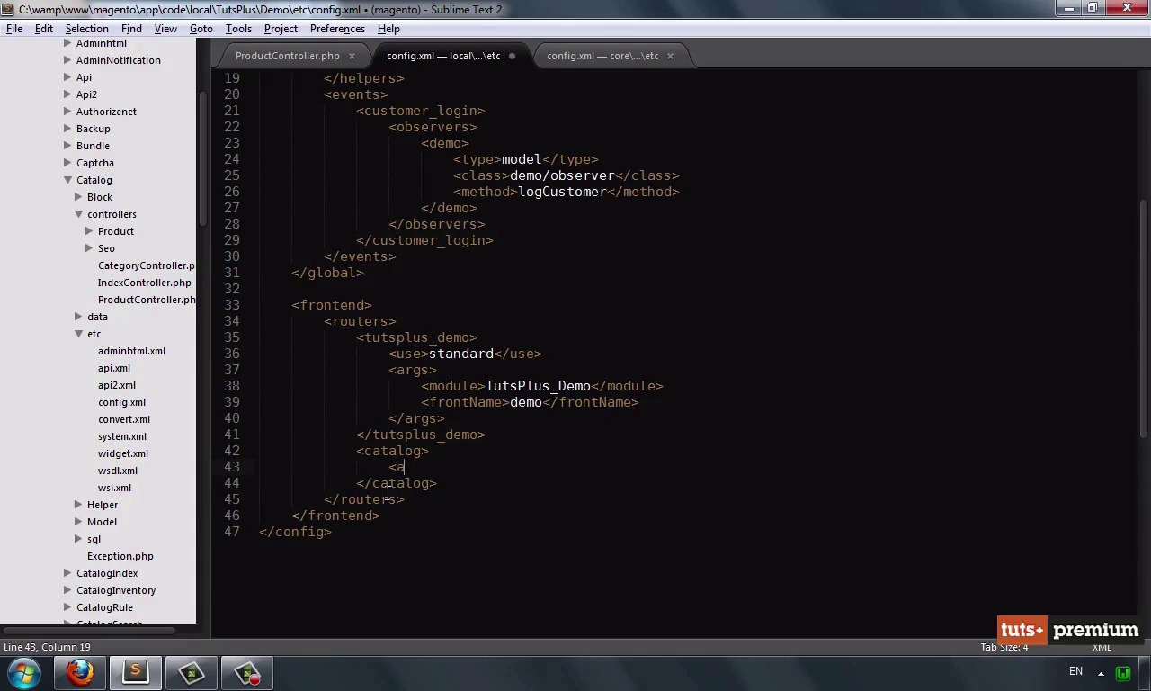Viewport: 1151px width, 691px height.
Task: Collapse the Catalog folder
Action: coord(67,180)
